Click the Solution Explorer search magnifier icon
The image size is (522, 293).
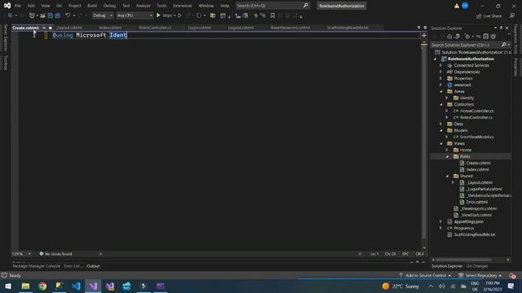504,45
